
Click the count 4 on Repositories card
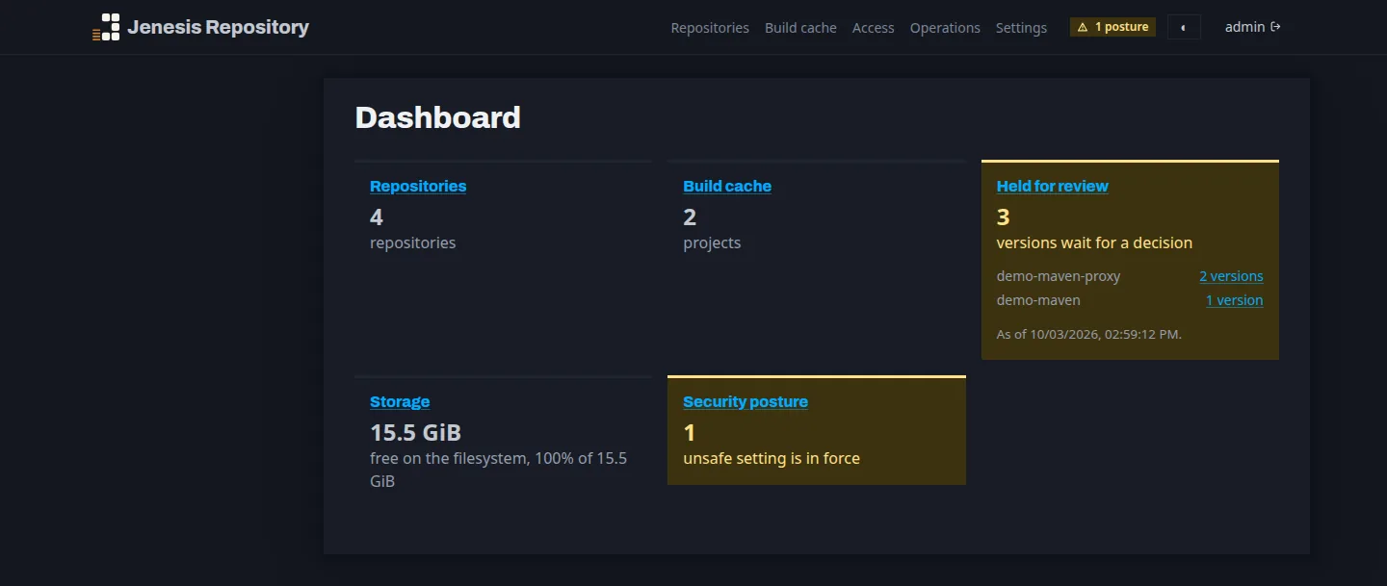click(377, 217)
